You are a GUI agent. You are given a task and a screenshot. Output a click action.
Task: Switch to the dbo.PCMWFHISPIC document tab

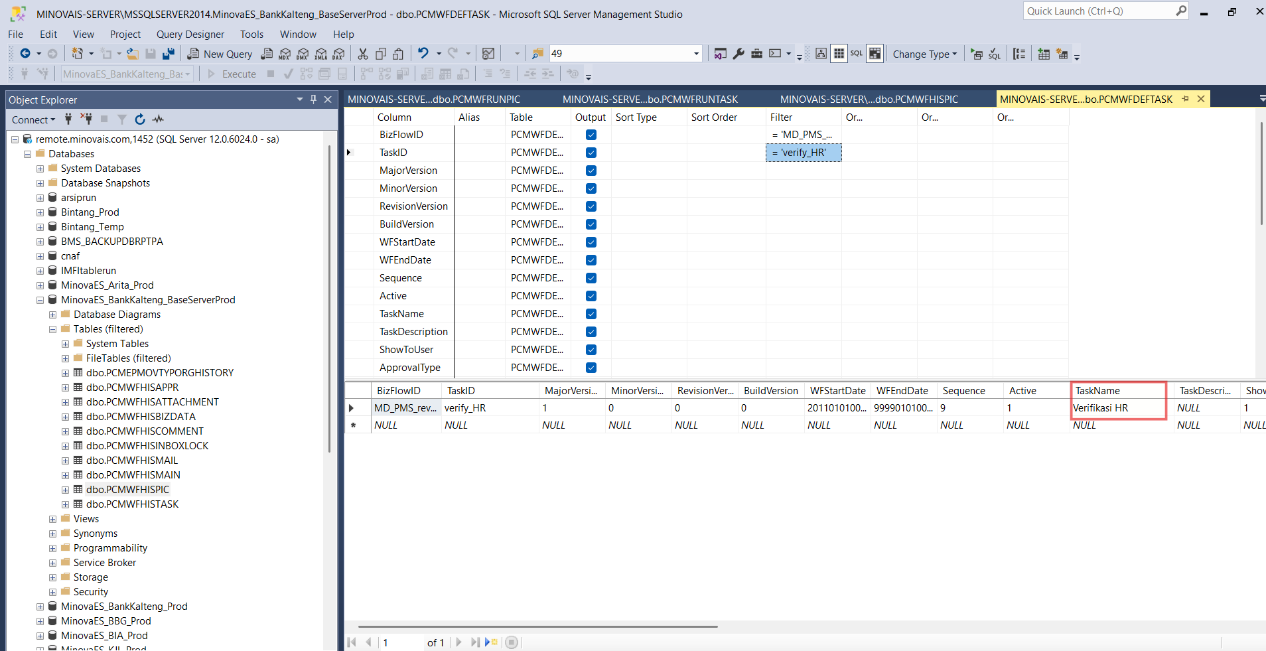coord(869,100)
